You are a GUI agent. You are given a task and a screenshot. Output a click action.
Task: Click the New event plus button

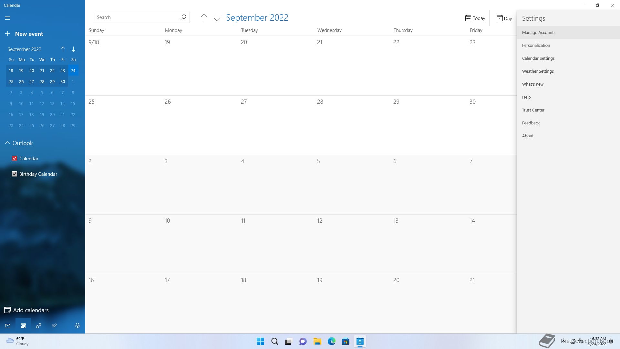8,34
